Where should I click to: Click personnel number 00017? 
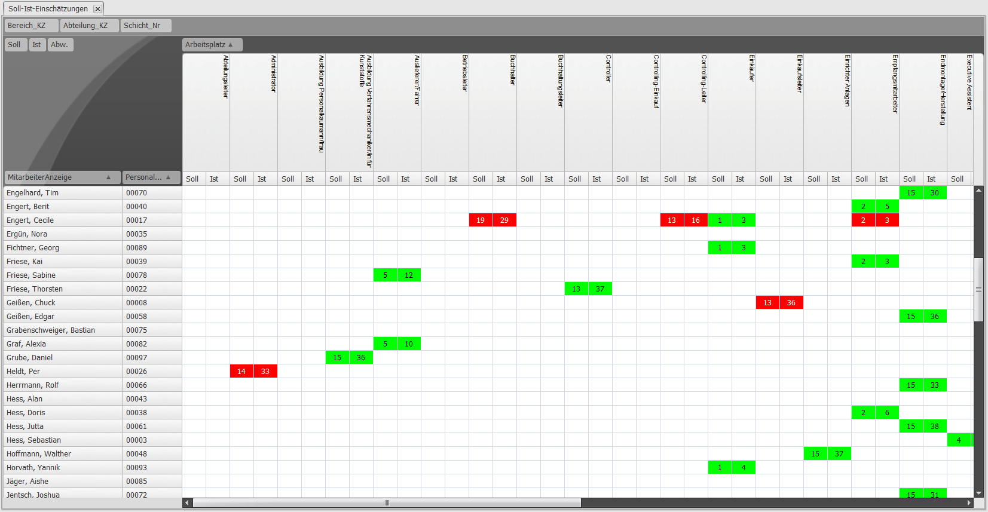[x=152, y=220]
